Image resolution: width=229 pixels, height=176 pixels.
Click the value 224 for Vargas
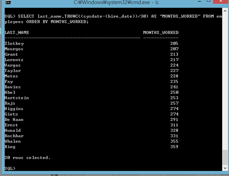tap(174, 65)
